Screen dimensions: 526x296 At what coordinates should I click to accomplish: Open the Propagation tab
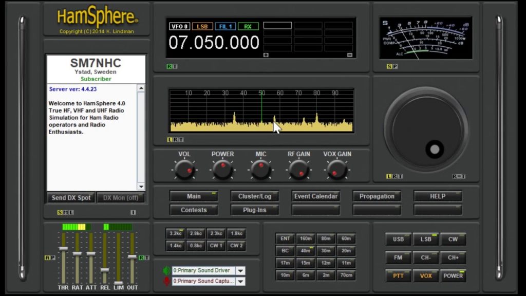pyautogui.click(x=377, y=196)
